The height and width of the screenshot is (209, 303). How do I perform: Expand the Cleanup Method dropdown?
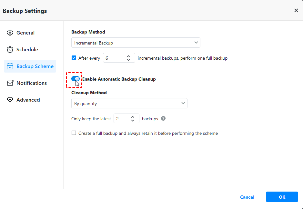pos(129,104)
